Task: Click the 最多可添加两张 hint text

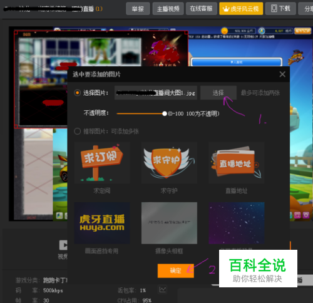Action: 260,93
